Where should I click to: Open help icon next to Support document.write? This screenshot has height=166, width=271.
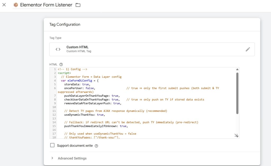pos(96,146)
